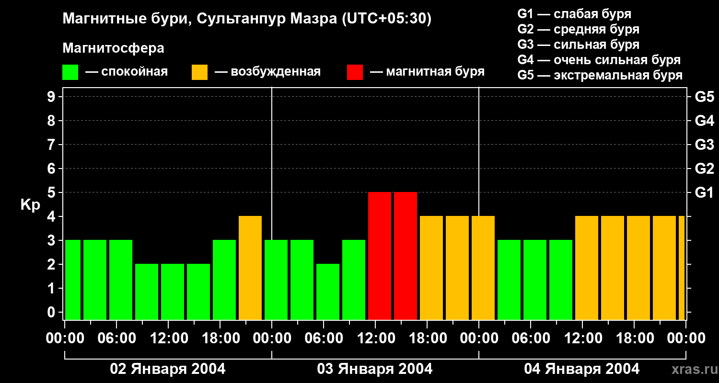Select the 'G2 — средняя буря' legend line
The image size is (719, 383).
[579, 29]
